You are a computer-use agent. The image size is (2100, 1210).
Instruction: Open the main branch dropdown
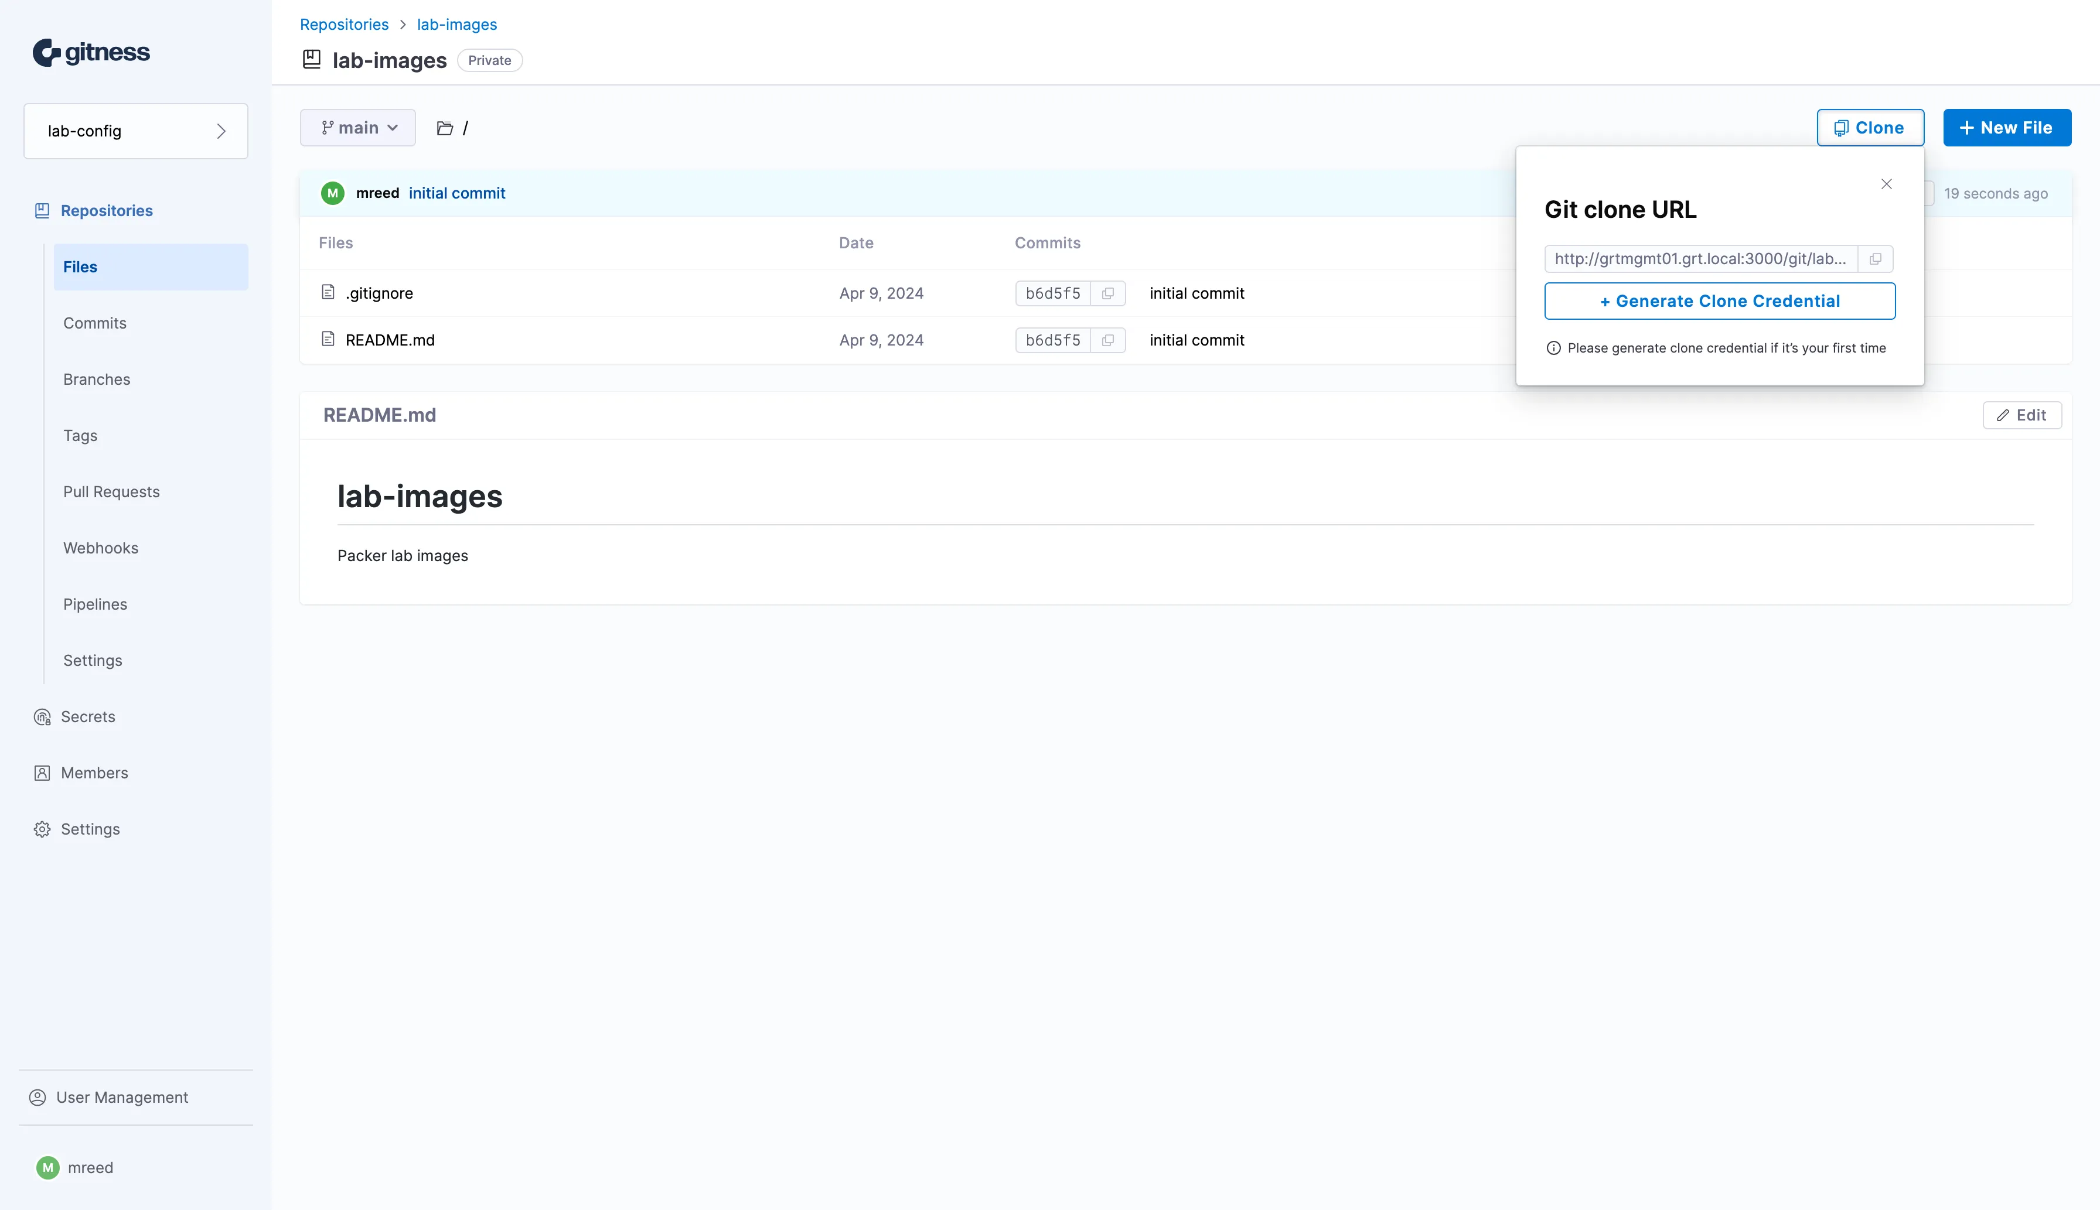357,128
